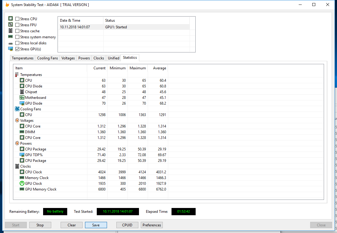
Task: Click the chip icon of Clocks group
Action: pyautogui.click(x=17, y=166)
